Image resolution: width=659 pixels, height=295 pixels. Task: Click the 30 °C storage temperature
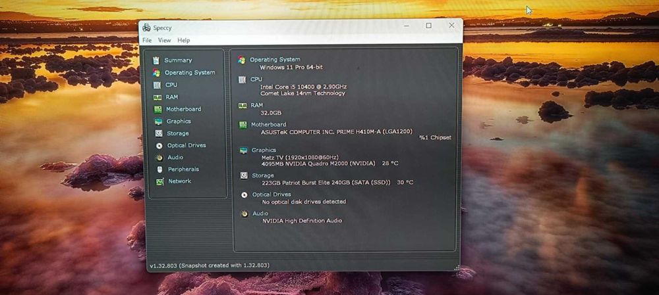pyautogui.click(x=405, y=183)
